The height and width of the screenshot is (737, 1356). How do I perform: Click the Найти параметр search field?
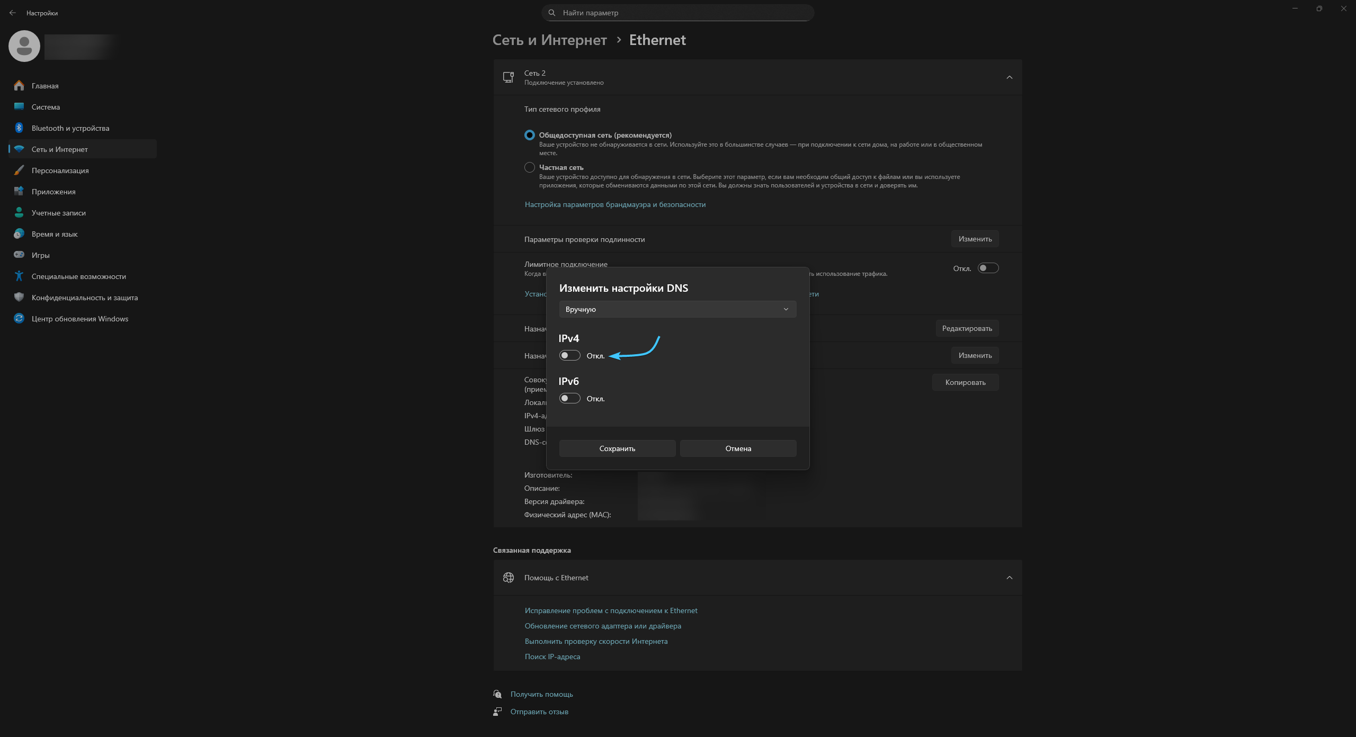[x=678, y=13]
